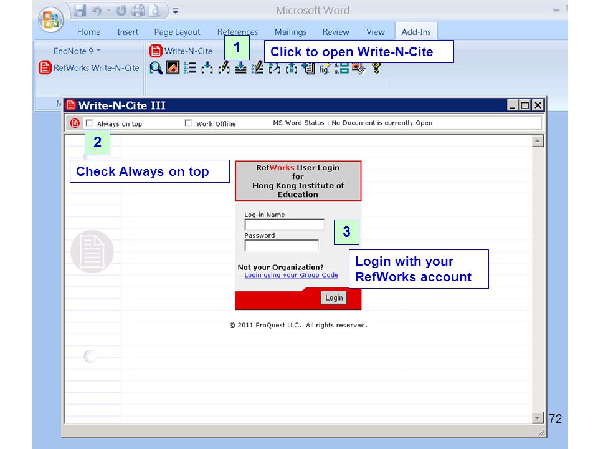The image size is (598, 449).
Task: Select the Add-Ins tab
Action: [x=415, y=32]
